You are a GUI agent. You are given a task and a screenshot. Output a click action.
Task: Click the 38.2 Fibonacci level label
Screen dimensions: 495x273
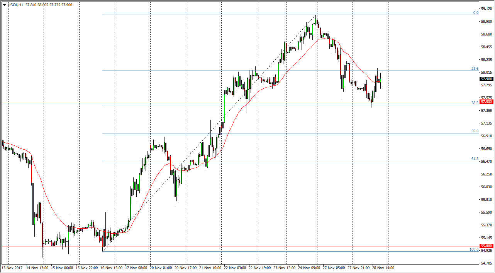click(x=475, y=103)
